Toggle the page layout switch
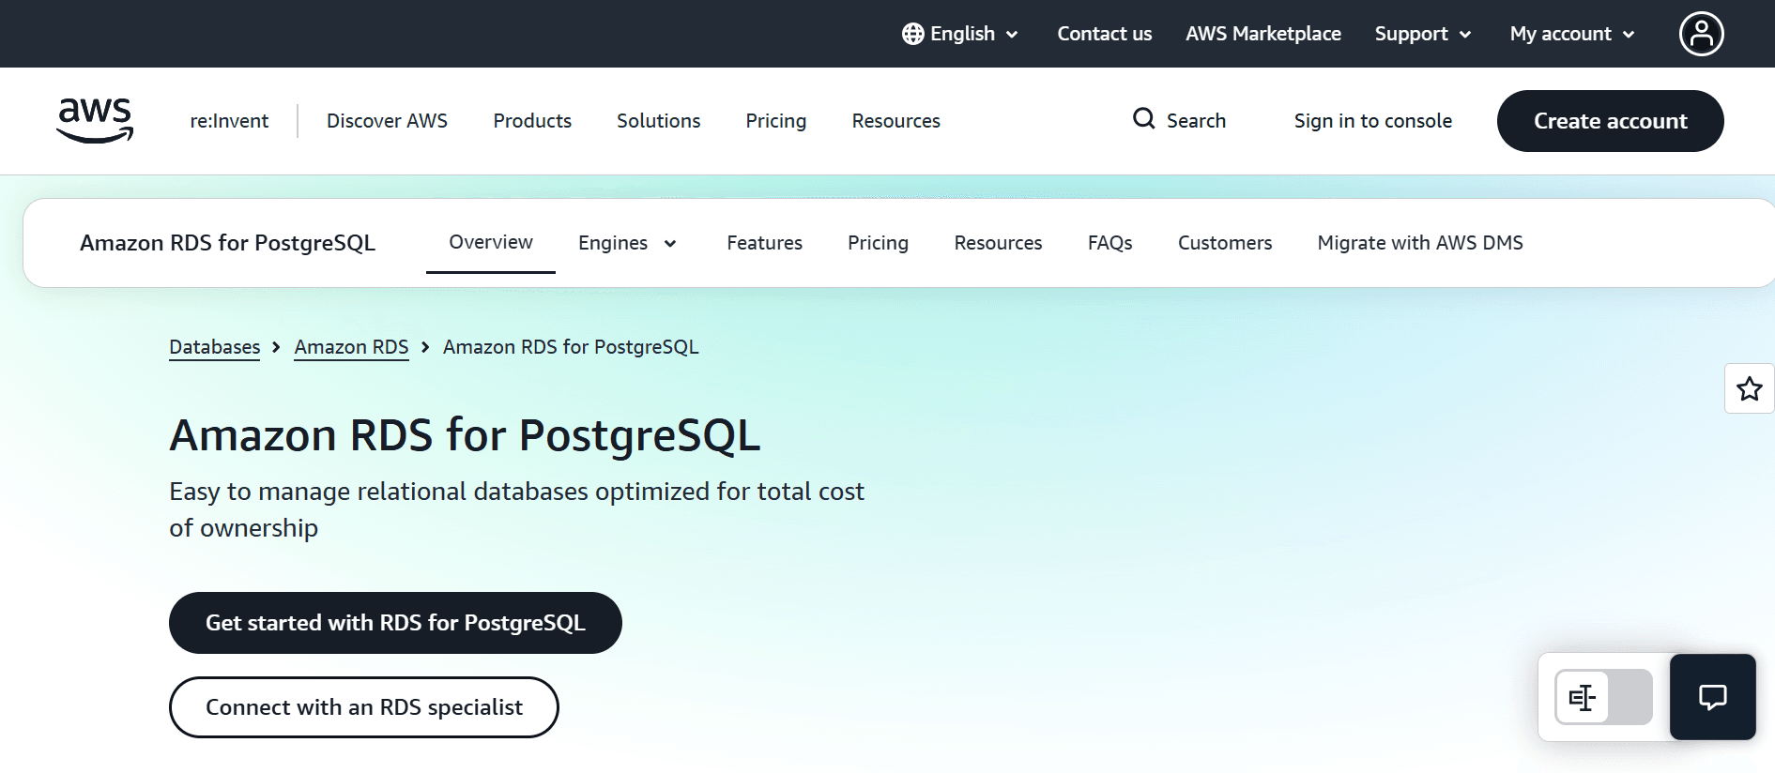1775x773 pixels. point(1603,697)
